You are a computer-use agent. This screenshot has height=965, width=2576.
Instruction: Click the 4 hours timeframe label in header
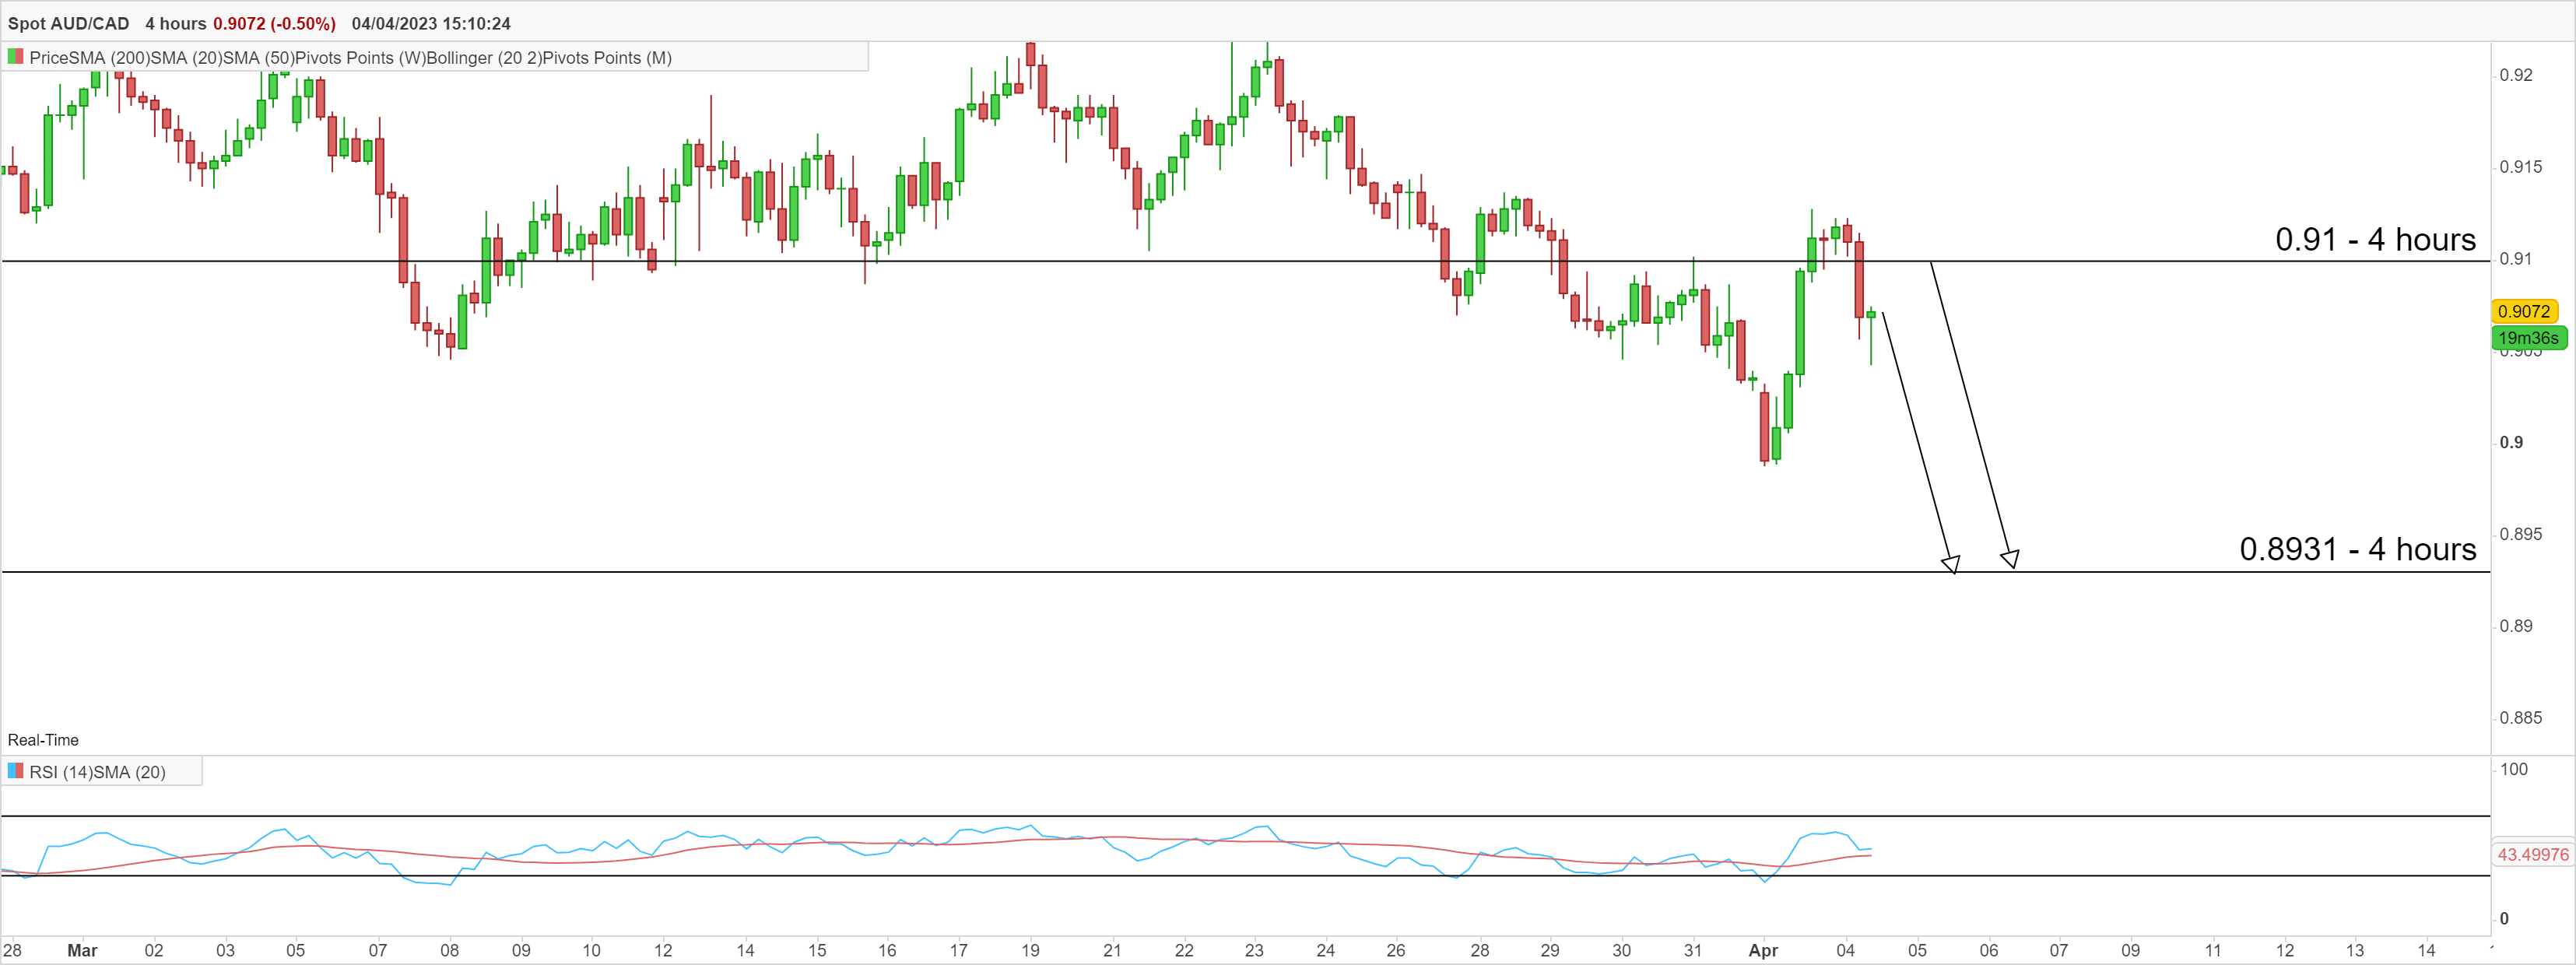[x=175, y=23]
